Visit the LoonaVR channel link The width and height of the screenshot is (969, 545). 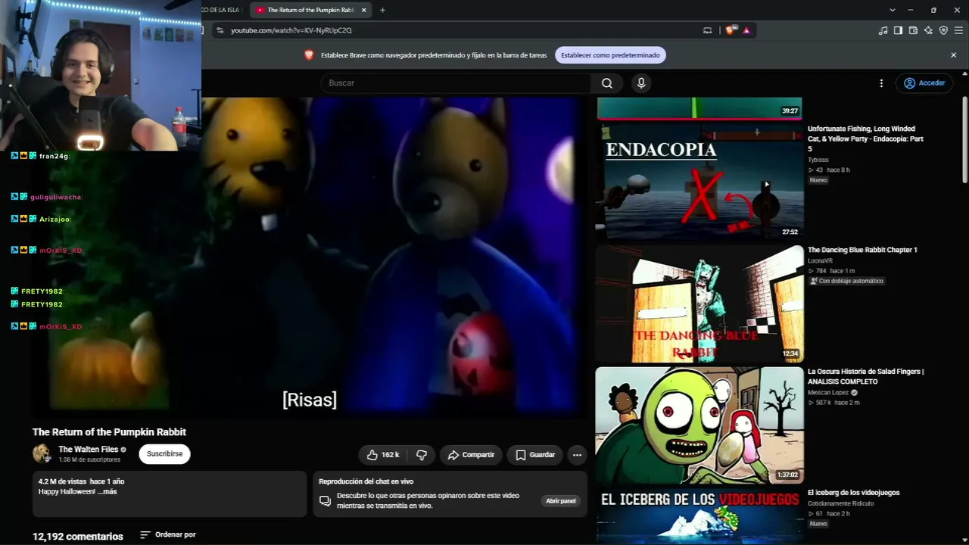(x=820, y=261)
